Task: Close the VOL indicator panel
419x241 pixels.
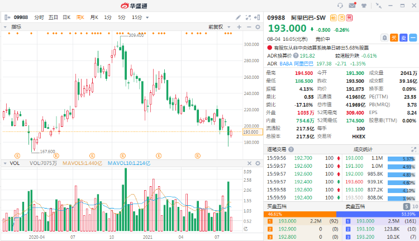Action: tap(249, 163)
